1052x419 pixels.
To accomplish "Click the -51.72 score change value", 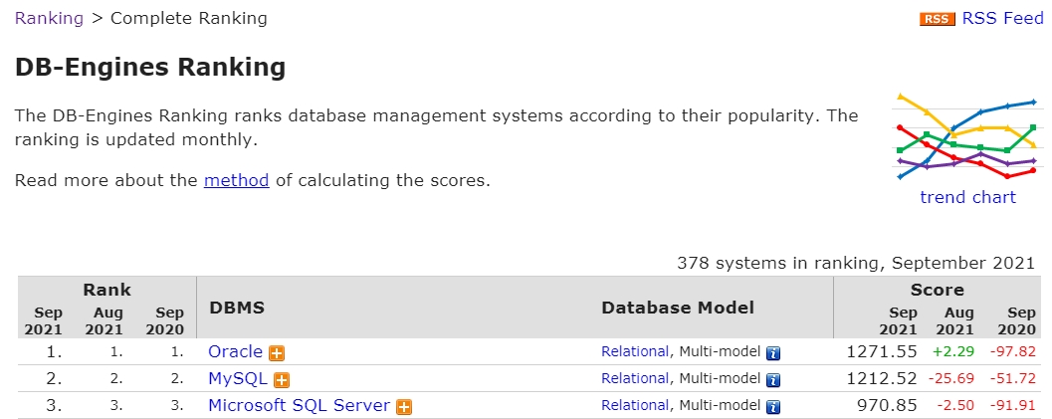I will click(1013, 378).
